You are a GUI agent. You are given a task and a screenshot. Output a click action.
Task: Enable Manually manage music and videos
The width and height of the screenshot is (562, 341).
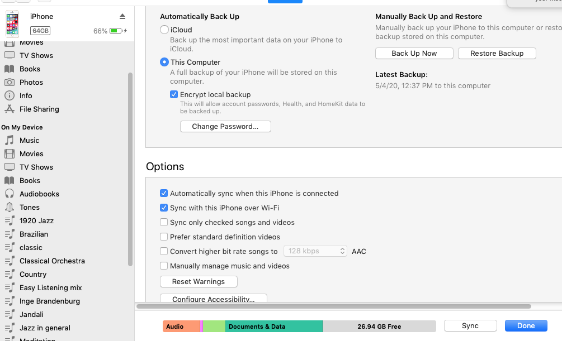[x=164, y=266]
